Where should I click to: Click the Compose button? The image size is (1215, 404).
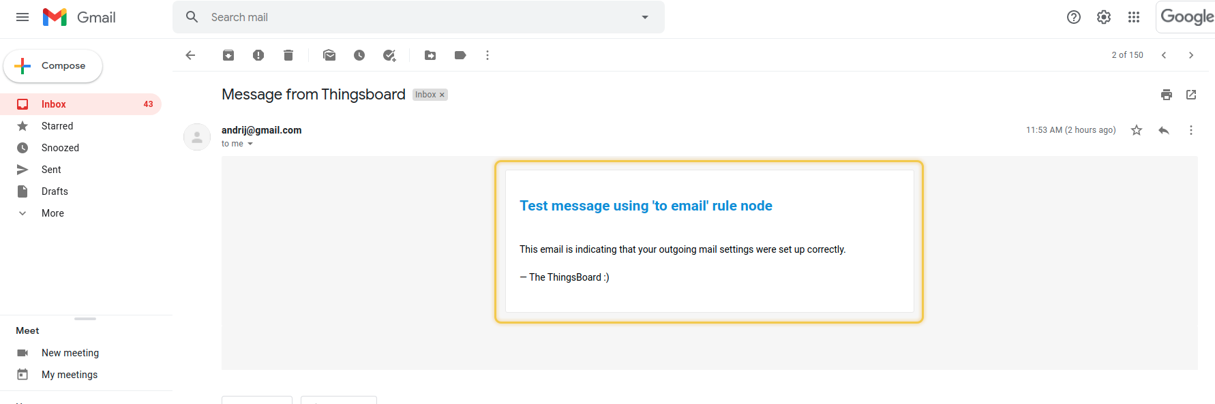[53, 66]
